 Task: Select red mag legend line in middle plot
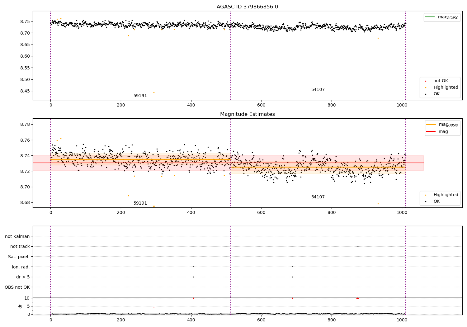[x=431, y=131]
